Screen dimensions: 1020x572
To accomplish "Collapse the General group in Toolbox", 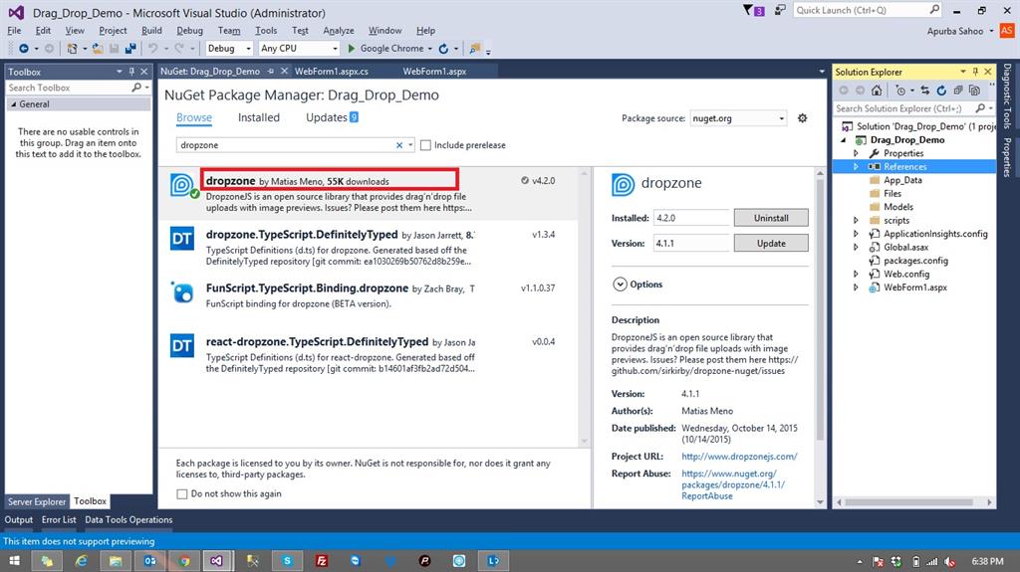I will point(14,104).
